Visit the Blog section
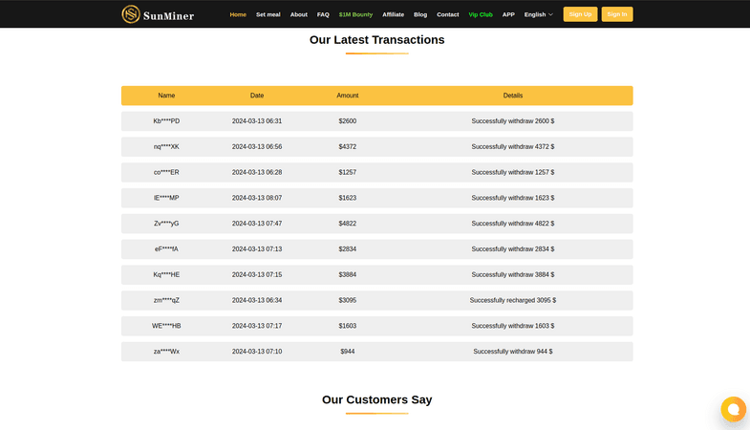The width and height of the screenshot is (750, 430). [x=420, y=14]
